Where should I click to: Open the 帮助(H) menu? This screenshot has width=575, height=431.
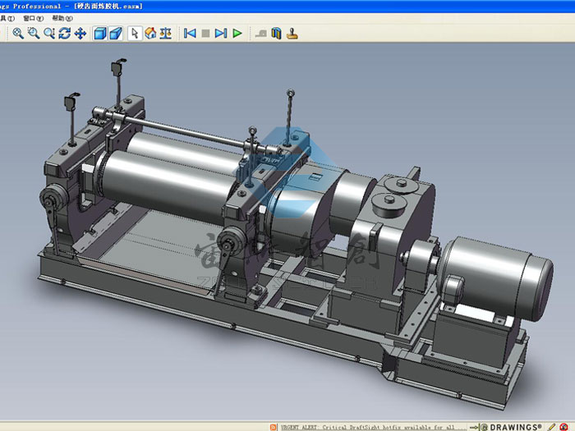pos(62,18)
